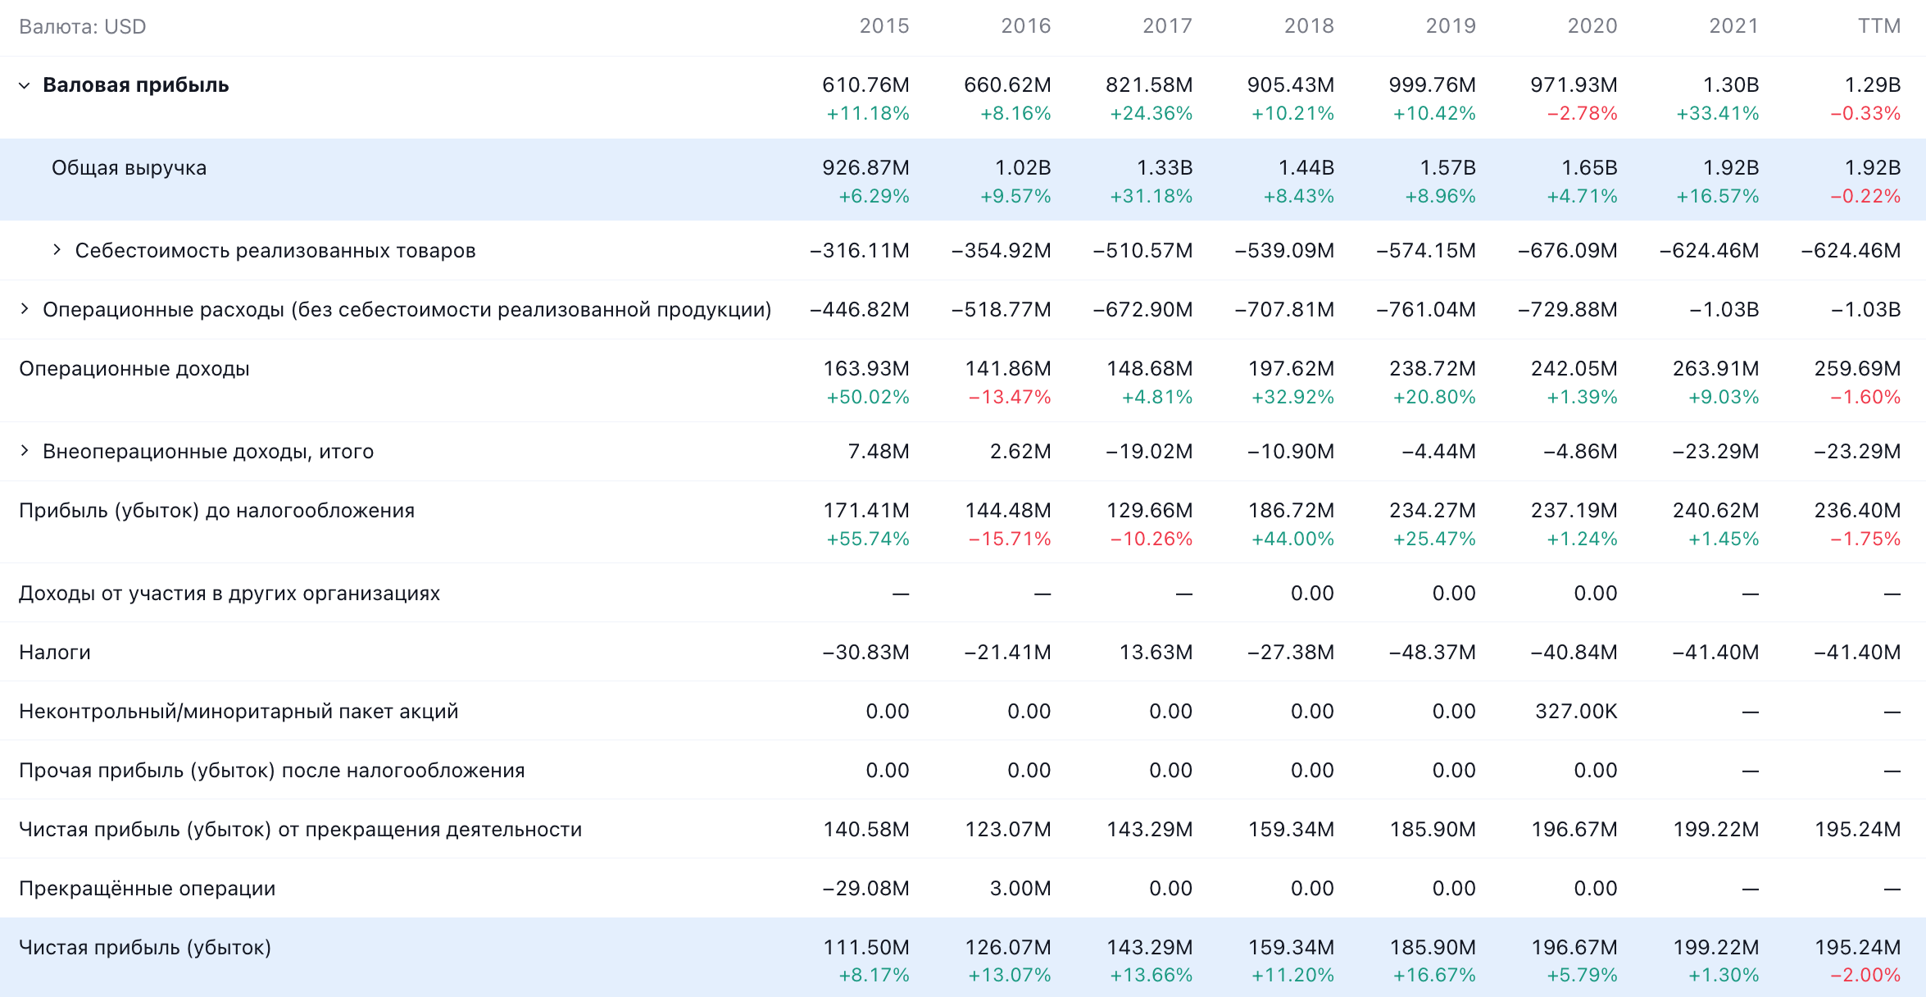Expand Внеоперационные доходы, итого row chevron
This screenshot has height=997, width=1926.
pos(25,451)
